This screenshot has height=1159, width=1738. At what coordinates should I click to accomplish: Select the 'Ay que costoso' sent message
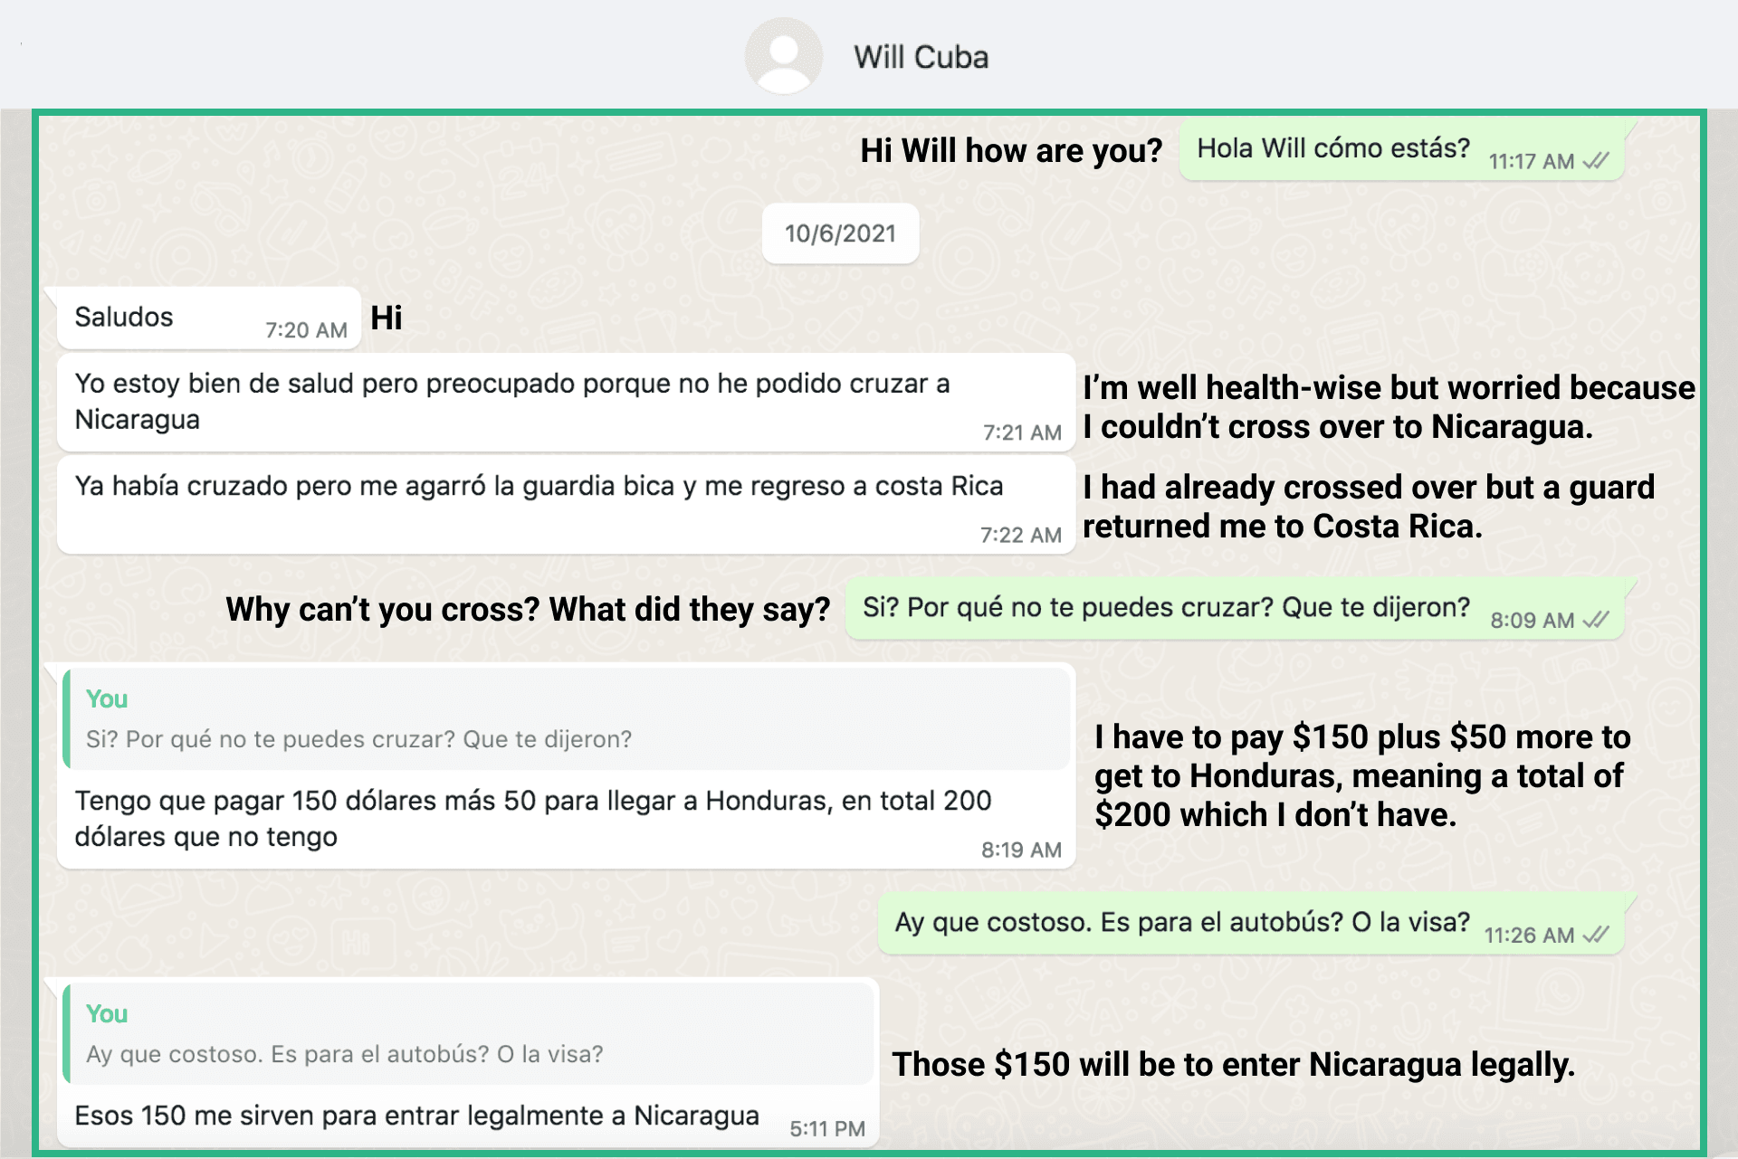pyautogui.click(x=1251, y=923)
